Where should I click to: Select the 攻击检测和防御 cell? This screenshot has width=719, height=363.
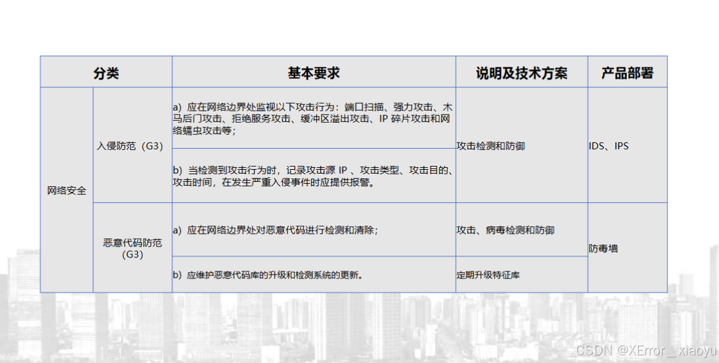click(521, 146)
